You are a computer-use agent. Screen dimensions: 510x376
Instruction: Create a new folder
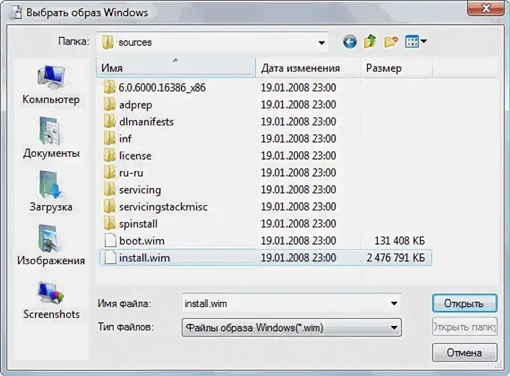pyautogui.click(x=391, y=42)
